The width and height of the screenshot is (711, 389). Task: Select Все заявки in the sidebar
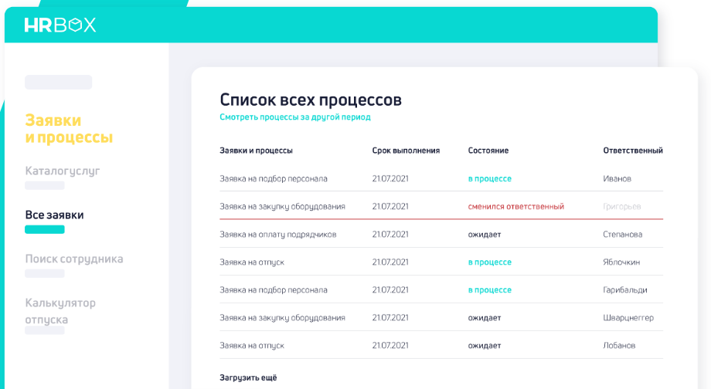click(x=54, y=215)
